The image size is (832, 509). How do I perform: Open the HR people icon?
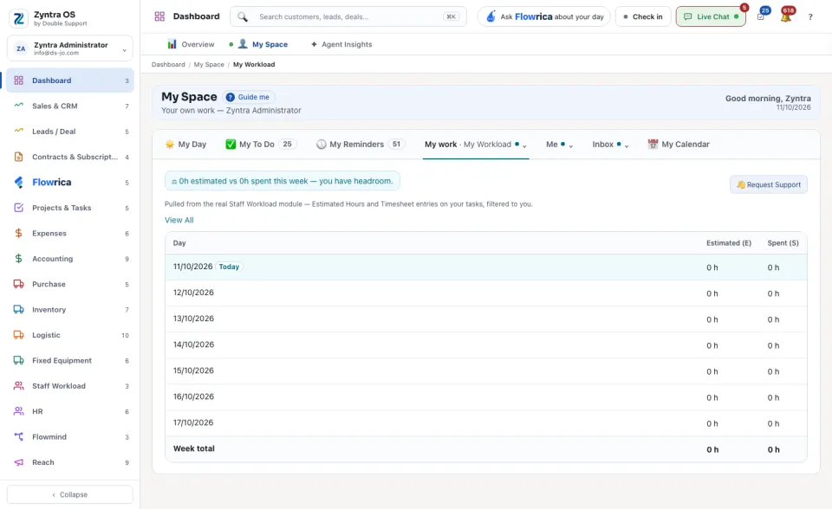18,411
